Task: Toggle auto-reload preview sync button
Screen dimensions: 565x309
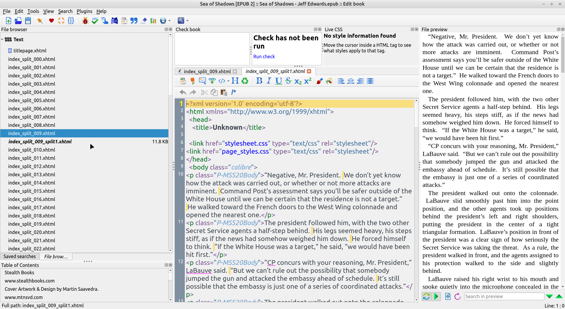Action: pyautogui.click(x=426, y=296)
